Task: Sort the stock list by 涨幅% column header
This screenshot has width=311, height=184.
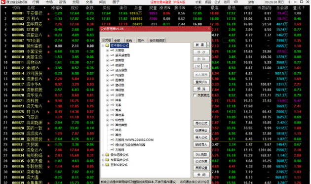Action: [57, 8]
